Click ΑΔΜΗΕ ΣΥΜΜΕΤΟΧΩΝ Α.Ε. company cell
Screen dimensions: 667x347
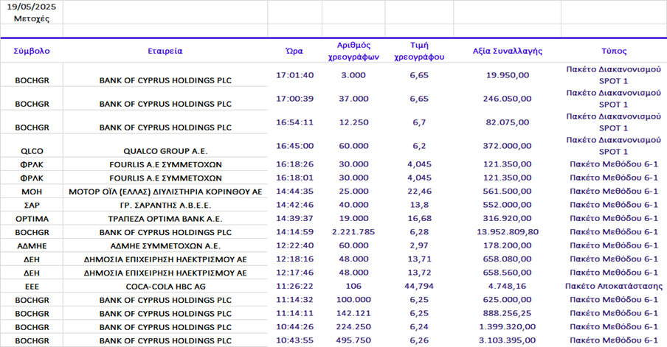(165, 246)
